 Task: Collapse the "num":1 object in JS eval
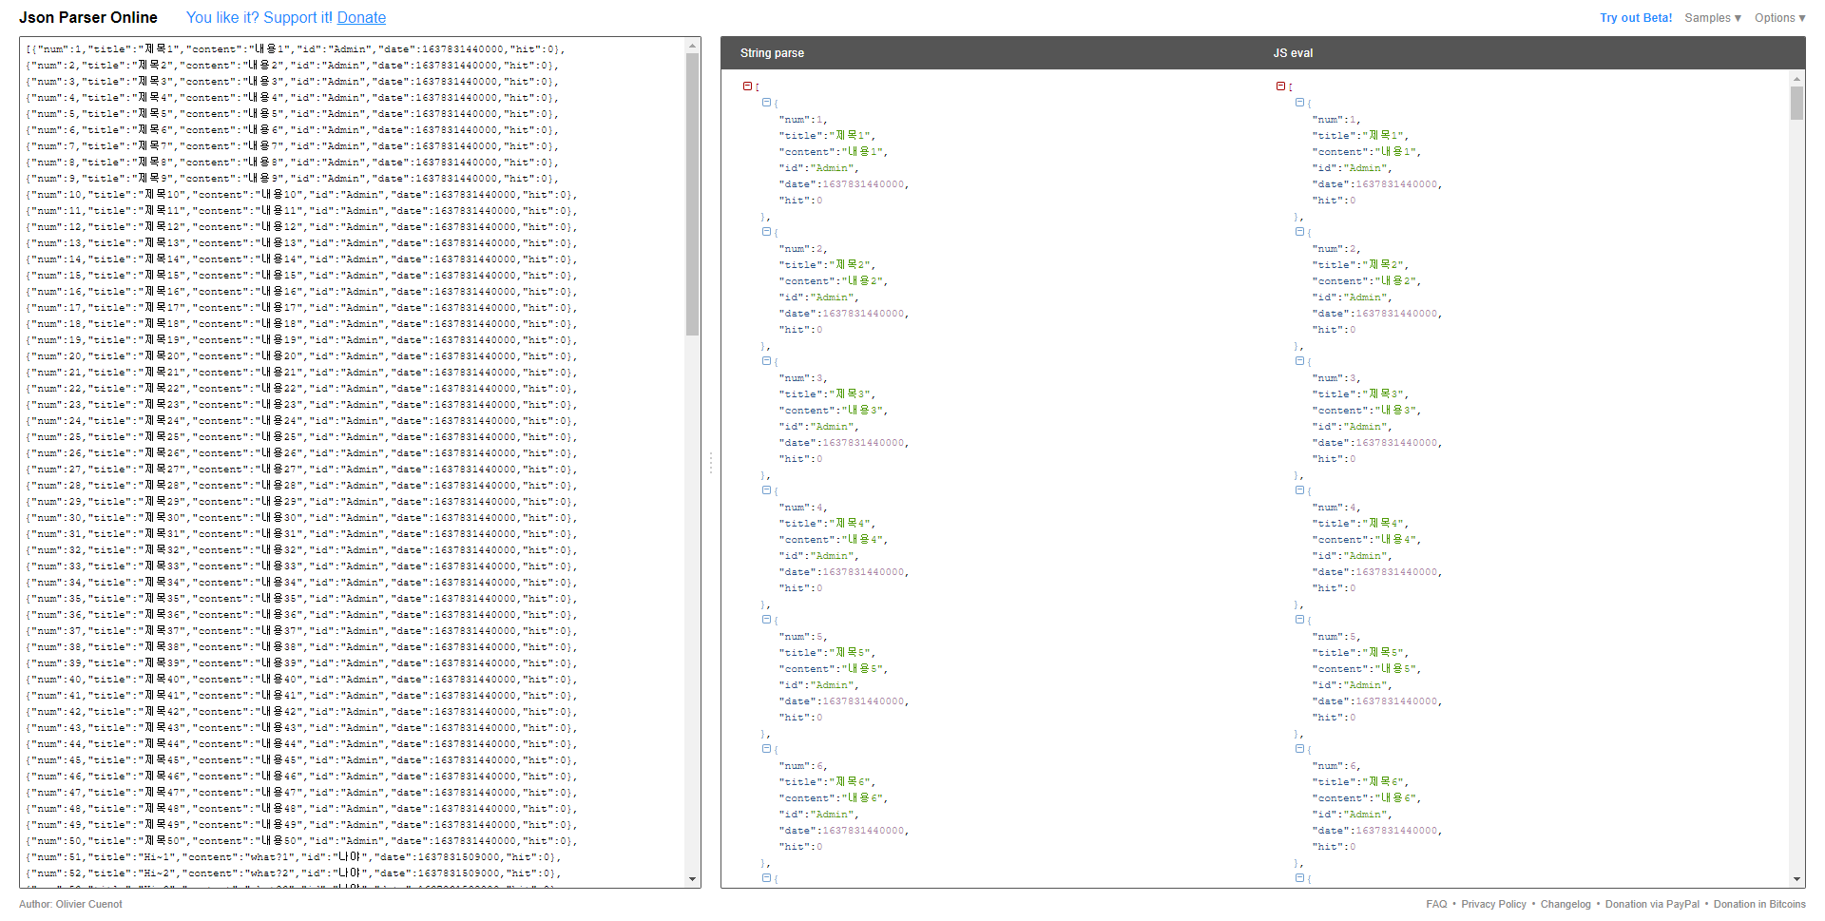1299,103
